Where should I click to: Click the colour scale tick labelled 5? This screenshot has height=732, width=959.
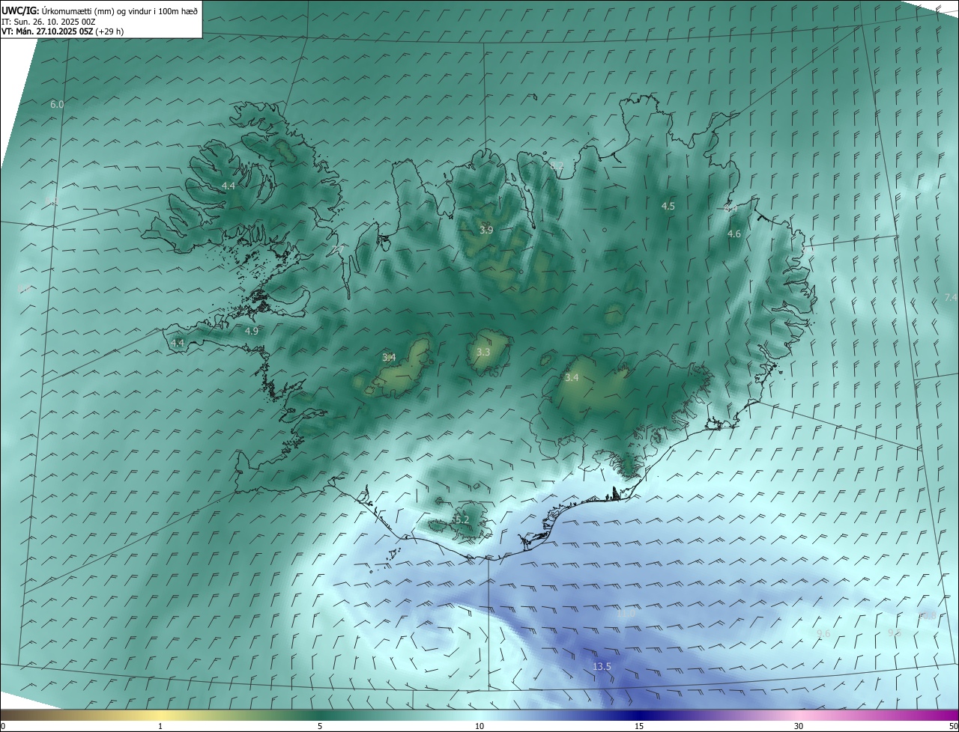(x=320, y=726)
